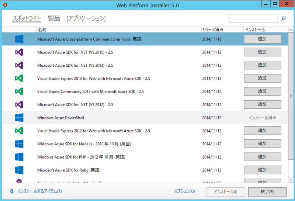Screen dimensions: 295x201
Task: Click the scrollbar up arrow
Action: click(x=291, y=30)
